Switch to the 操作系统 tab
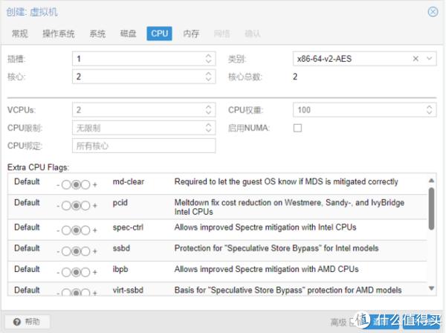The image size is (446, 333). [x=58, y=33]
